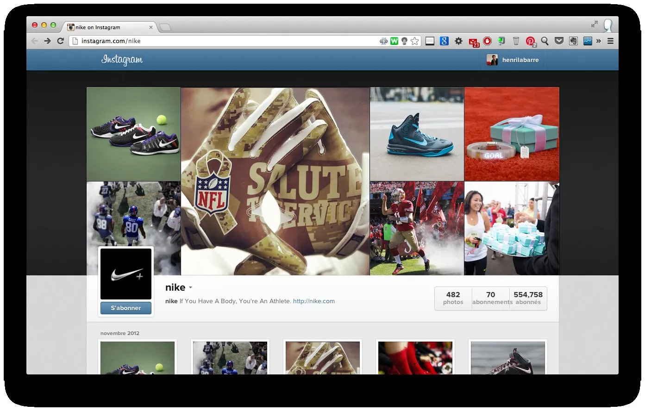The height and width of the screenshot is (411, 645).
Task: Open the blue basketball shoe collage photo
Action: 417,134
